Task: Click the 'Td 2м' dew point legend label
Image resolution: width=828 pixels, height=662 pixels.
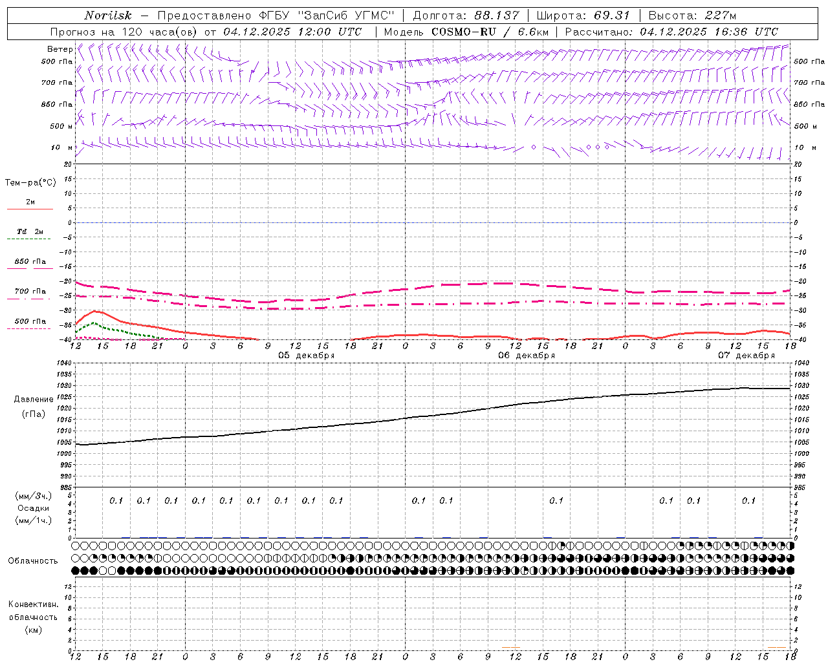Action: [30, 231]
